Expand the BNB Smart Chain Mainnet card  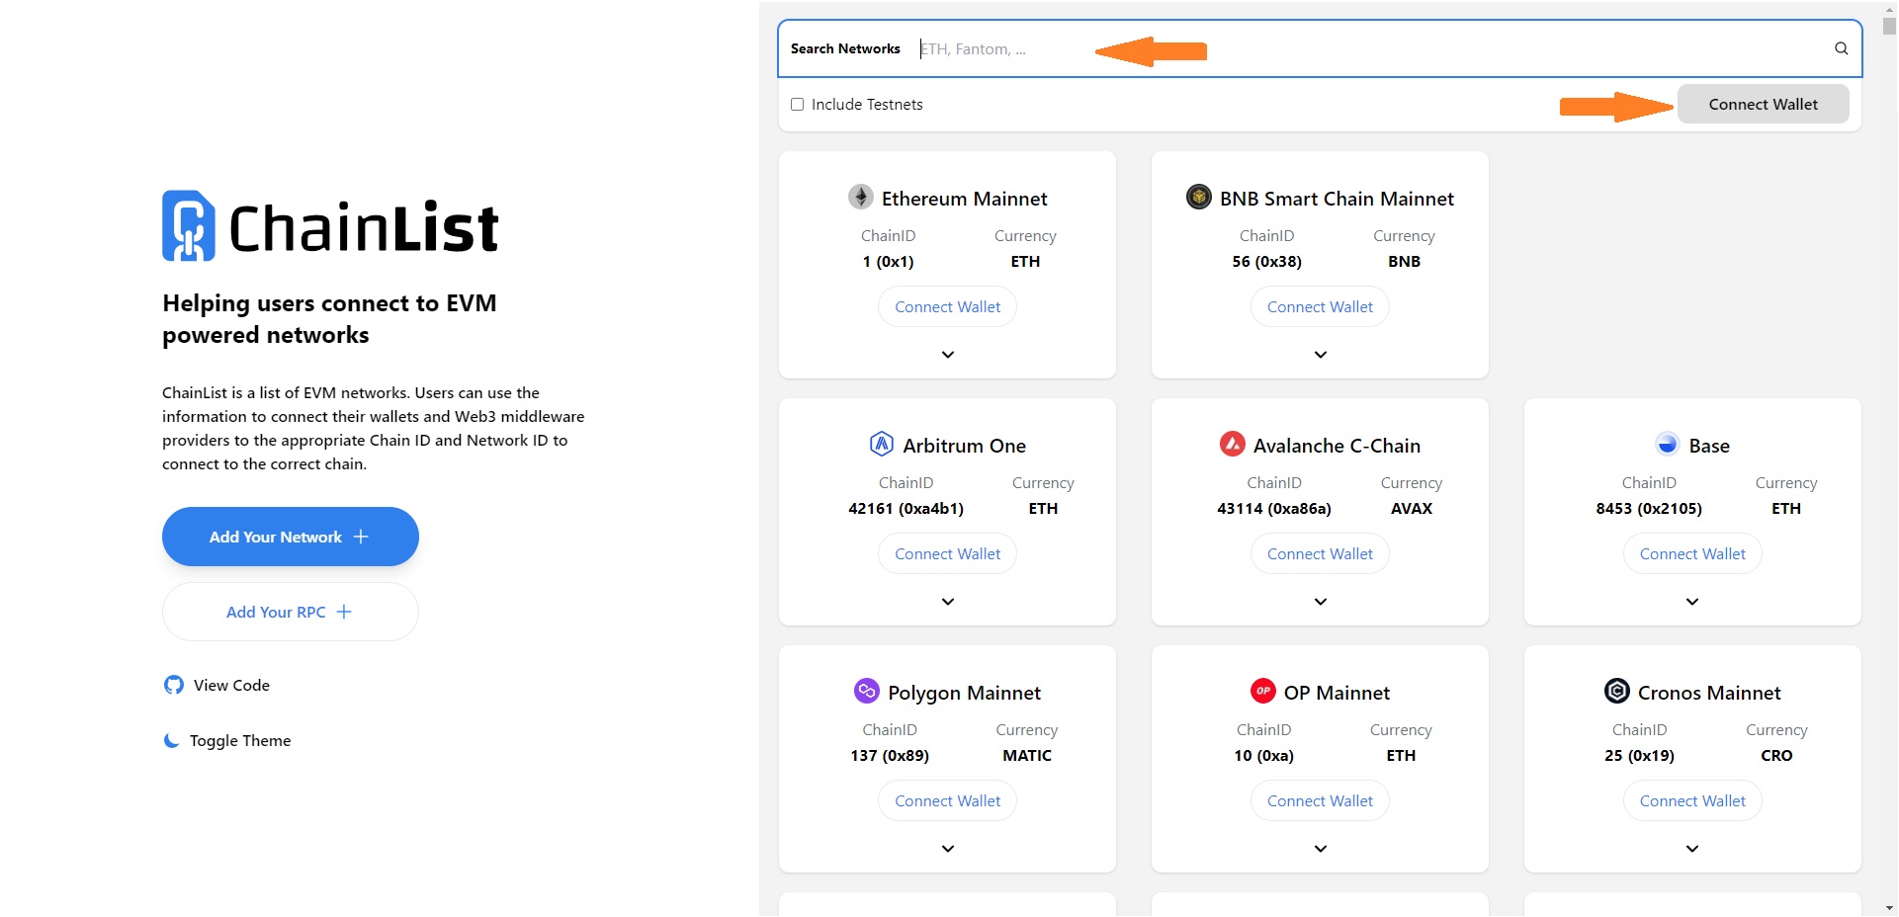(1321, 355)
